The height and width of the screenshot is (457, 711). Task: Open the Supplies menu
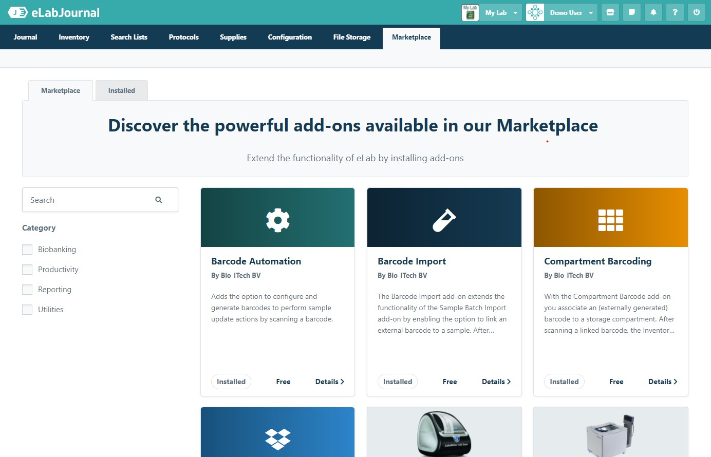click(233, 37)
